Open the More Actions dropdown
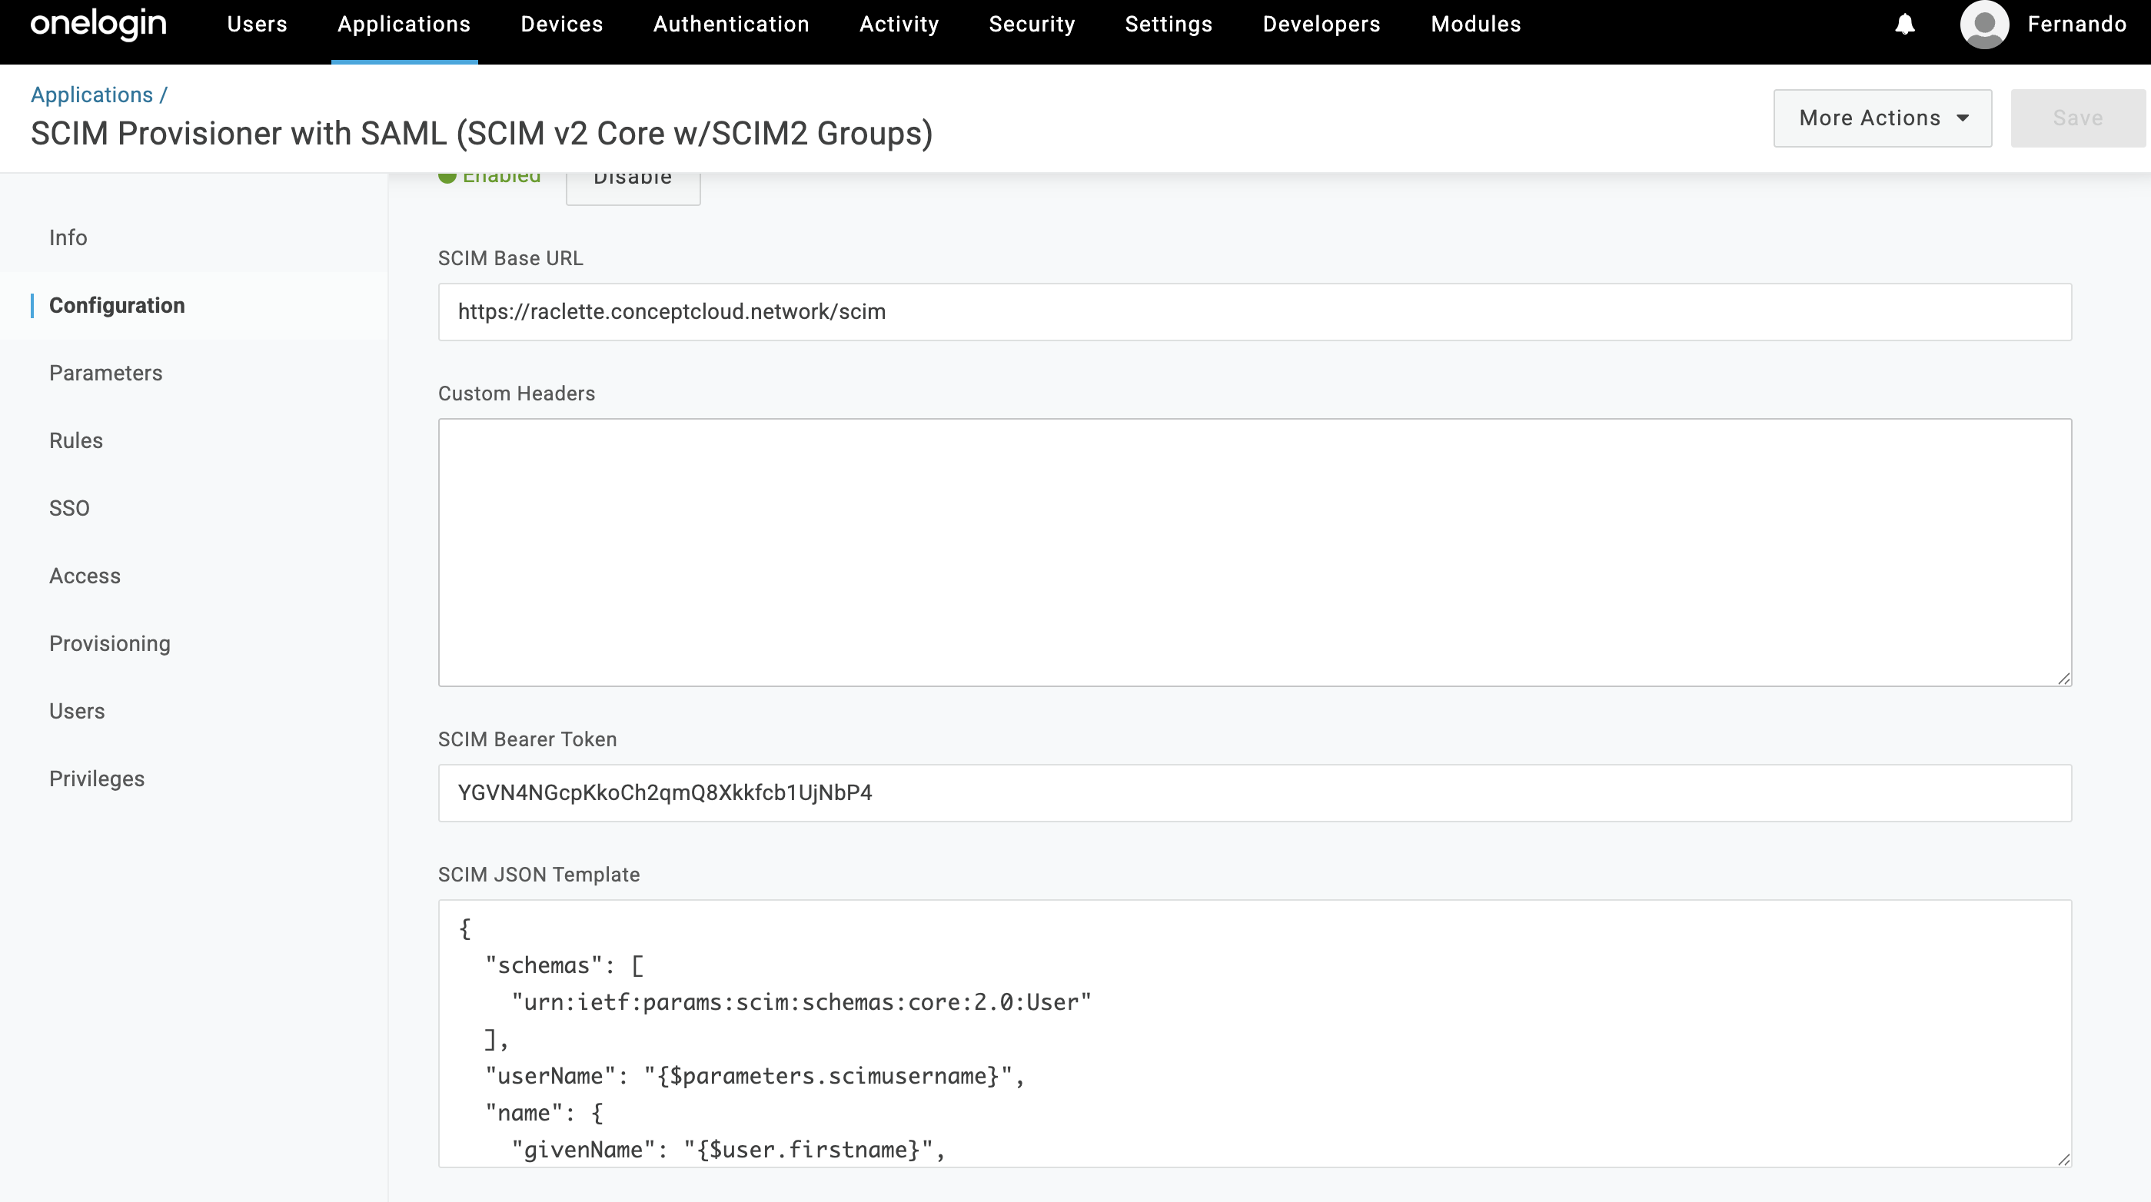This screenshot has height=1202, width=2151. pyautogui.click(x=1882, y=118)
